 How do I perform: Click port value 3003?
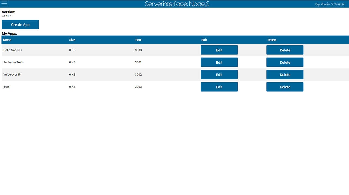point(138,87)
